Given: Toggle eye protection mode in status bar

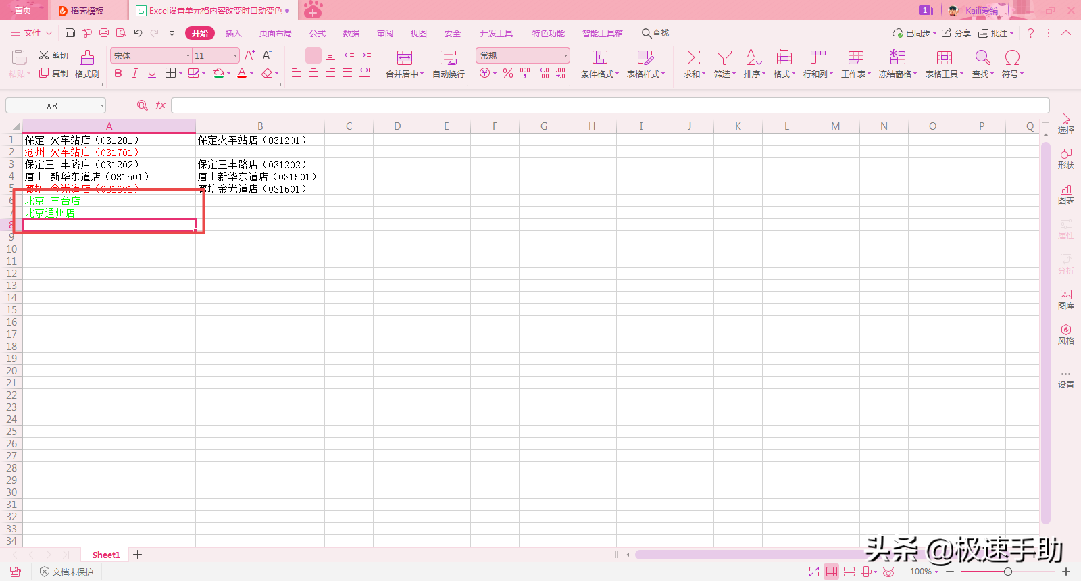Looking at the screenshot, I should pos(888,572).
